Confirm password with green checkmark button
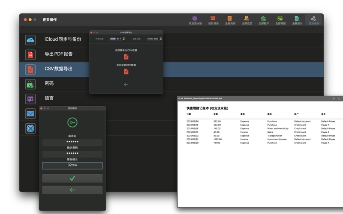 point(72,178)
